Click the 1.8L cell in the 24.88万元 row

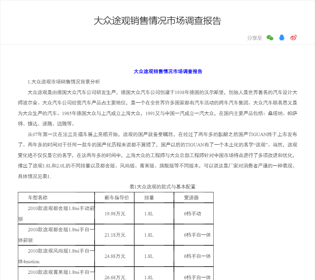154,256
